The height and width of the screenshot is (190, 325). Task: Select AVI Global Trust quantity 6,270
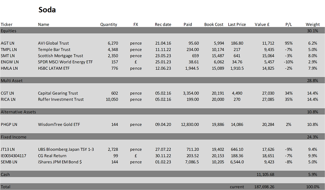113,43
